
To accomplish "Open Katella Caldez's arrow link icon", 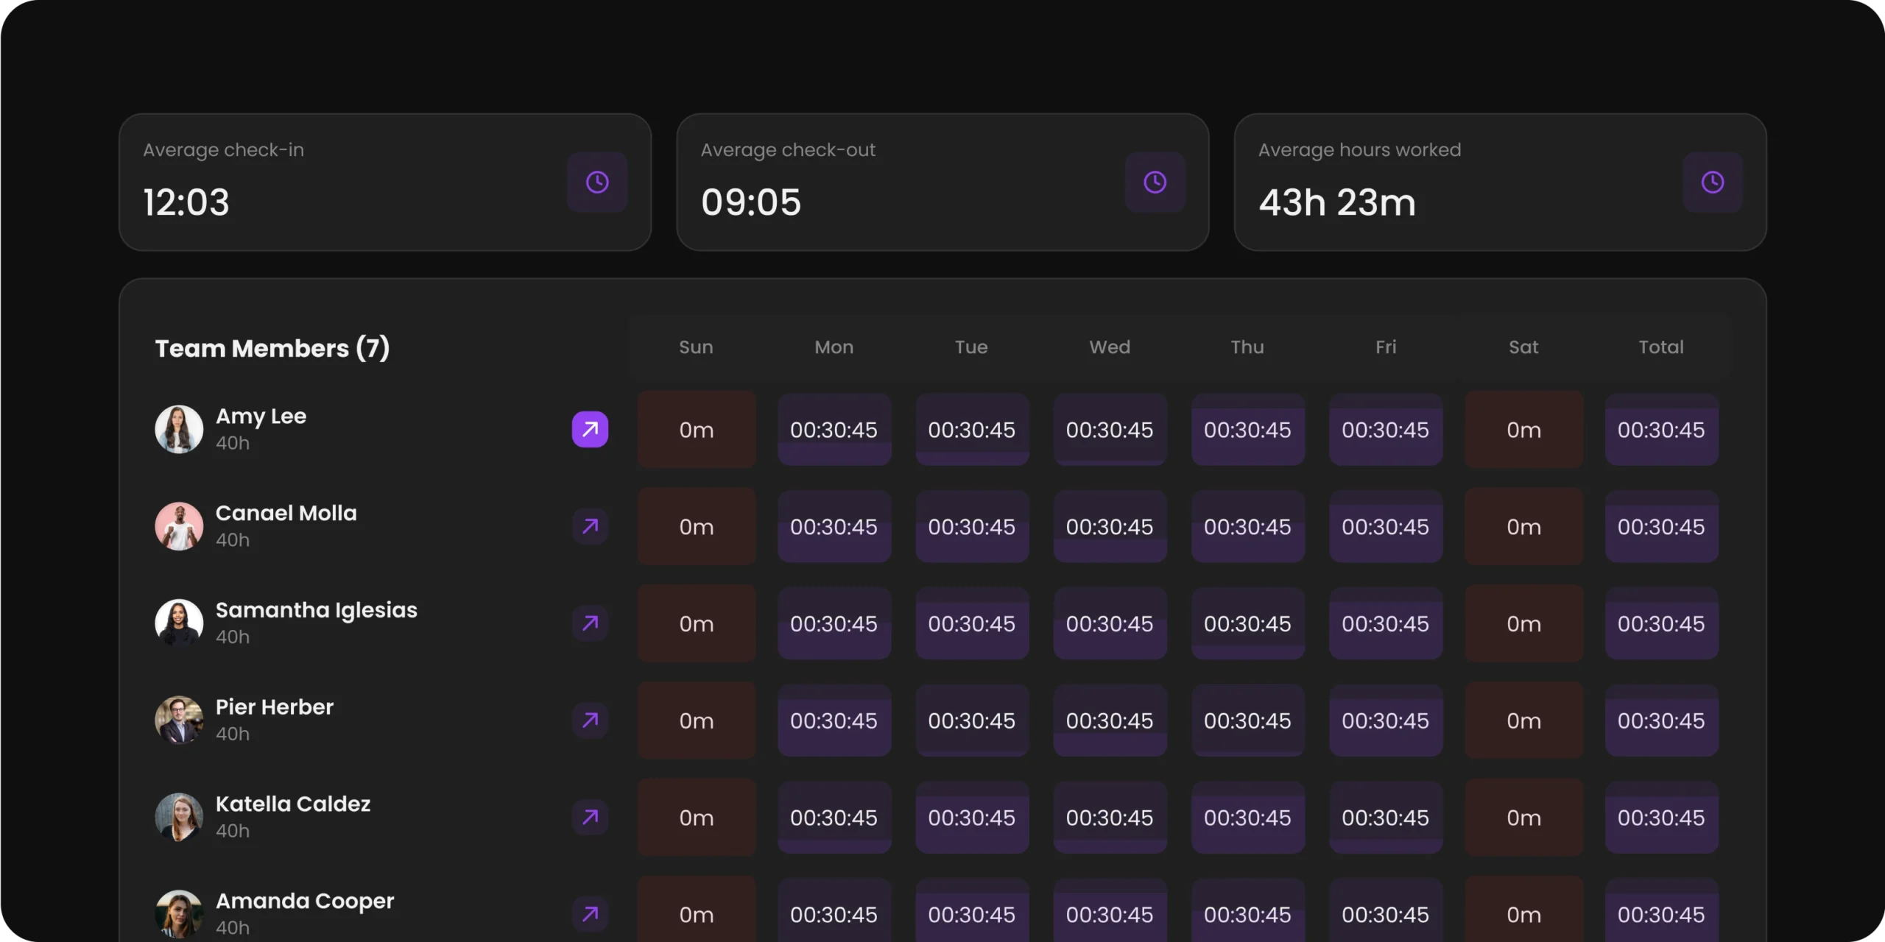I will point(590,817).
